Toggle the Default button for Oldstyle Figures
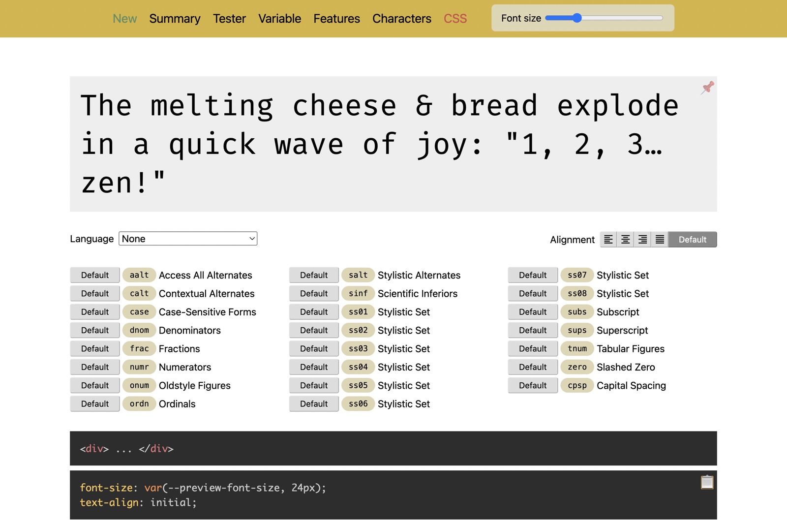This screenshot has height=526, width=787. [95, 385]
